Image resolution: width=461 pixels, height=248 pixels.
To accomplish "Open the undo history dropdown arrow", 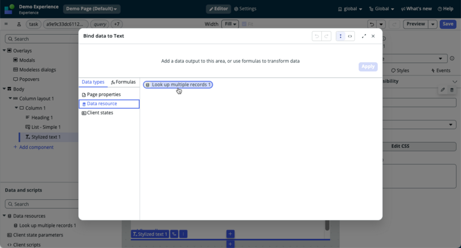I will click(381, 24).
